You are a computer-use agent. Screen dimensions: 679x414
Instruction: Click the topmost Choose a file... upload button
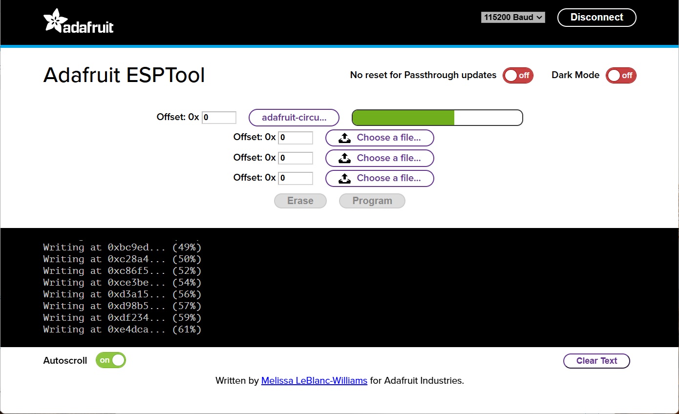point(380,138)
